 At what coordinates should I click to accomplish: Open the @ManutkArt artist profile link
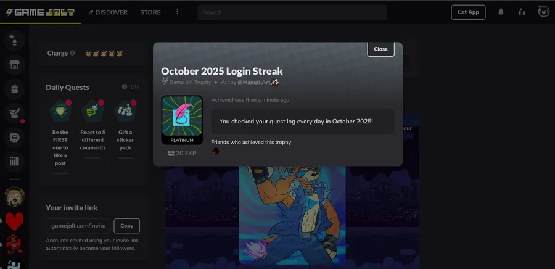[x=254, y=82]
